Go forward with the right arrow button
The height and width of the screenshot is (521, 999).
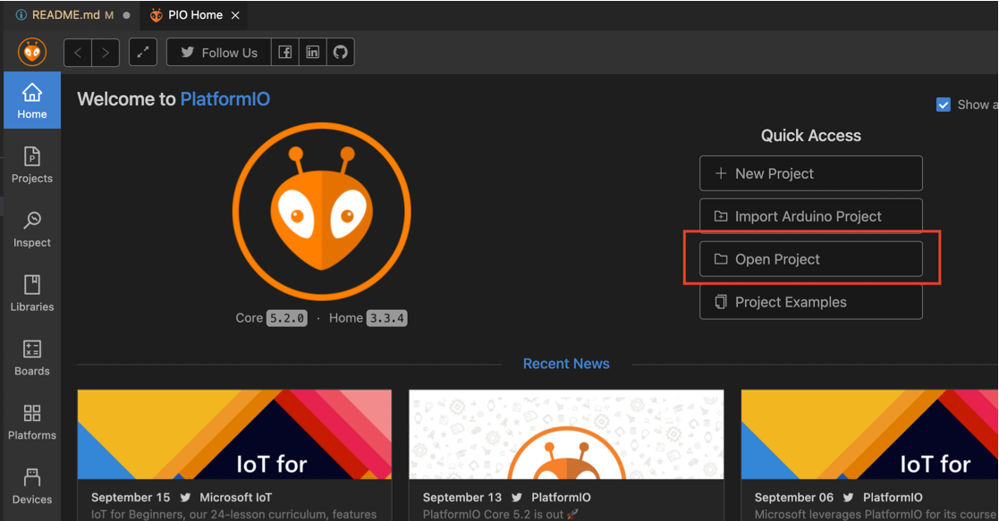(x=106, y=52)
